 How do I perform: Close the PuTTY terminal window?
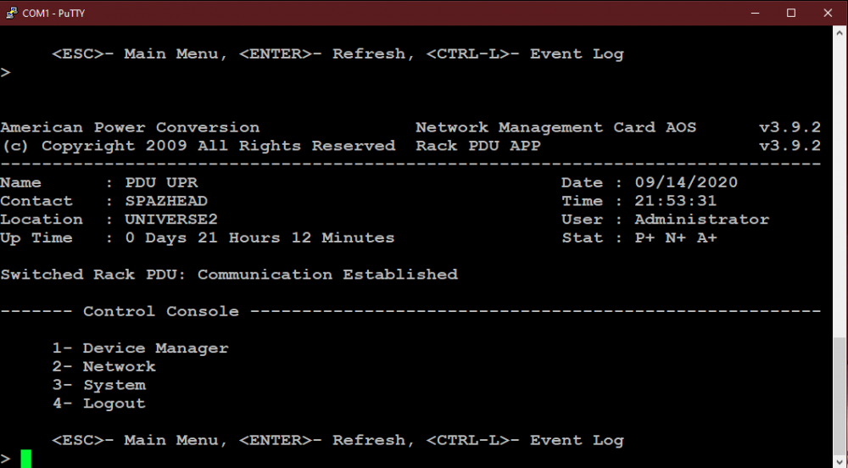[828, 13]
